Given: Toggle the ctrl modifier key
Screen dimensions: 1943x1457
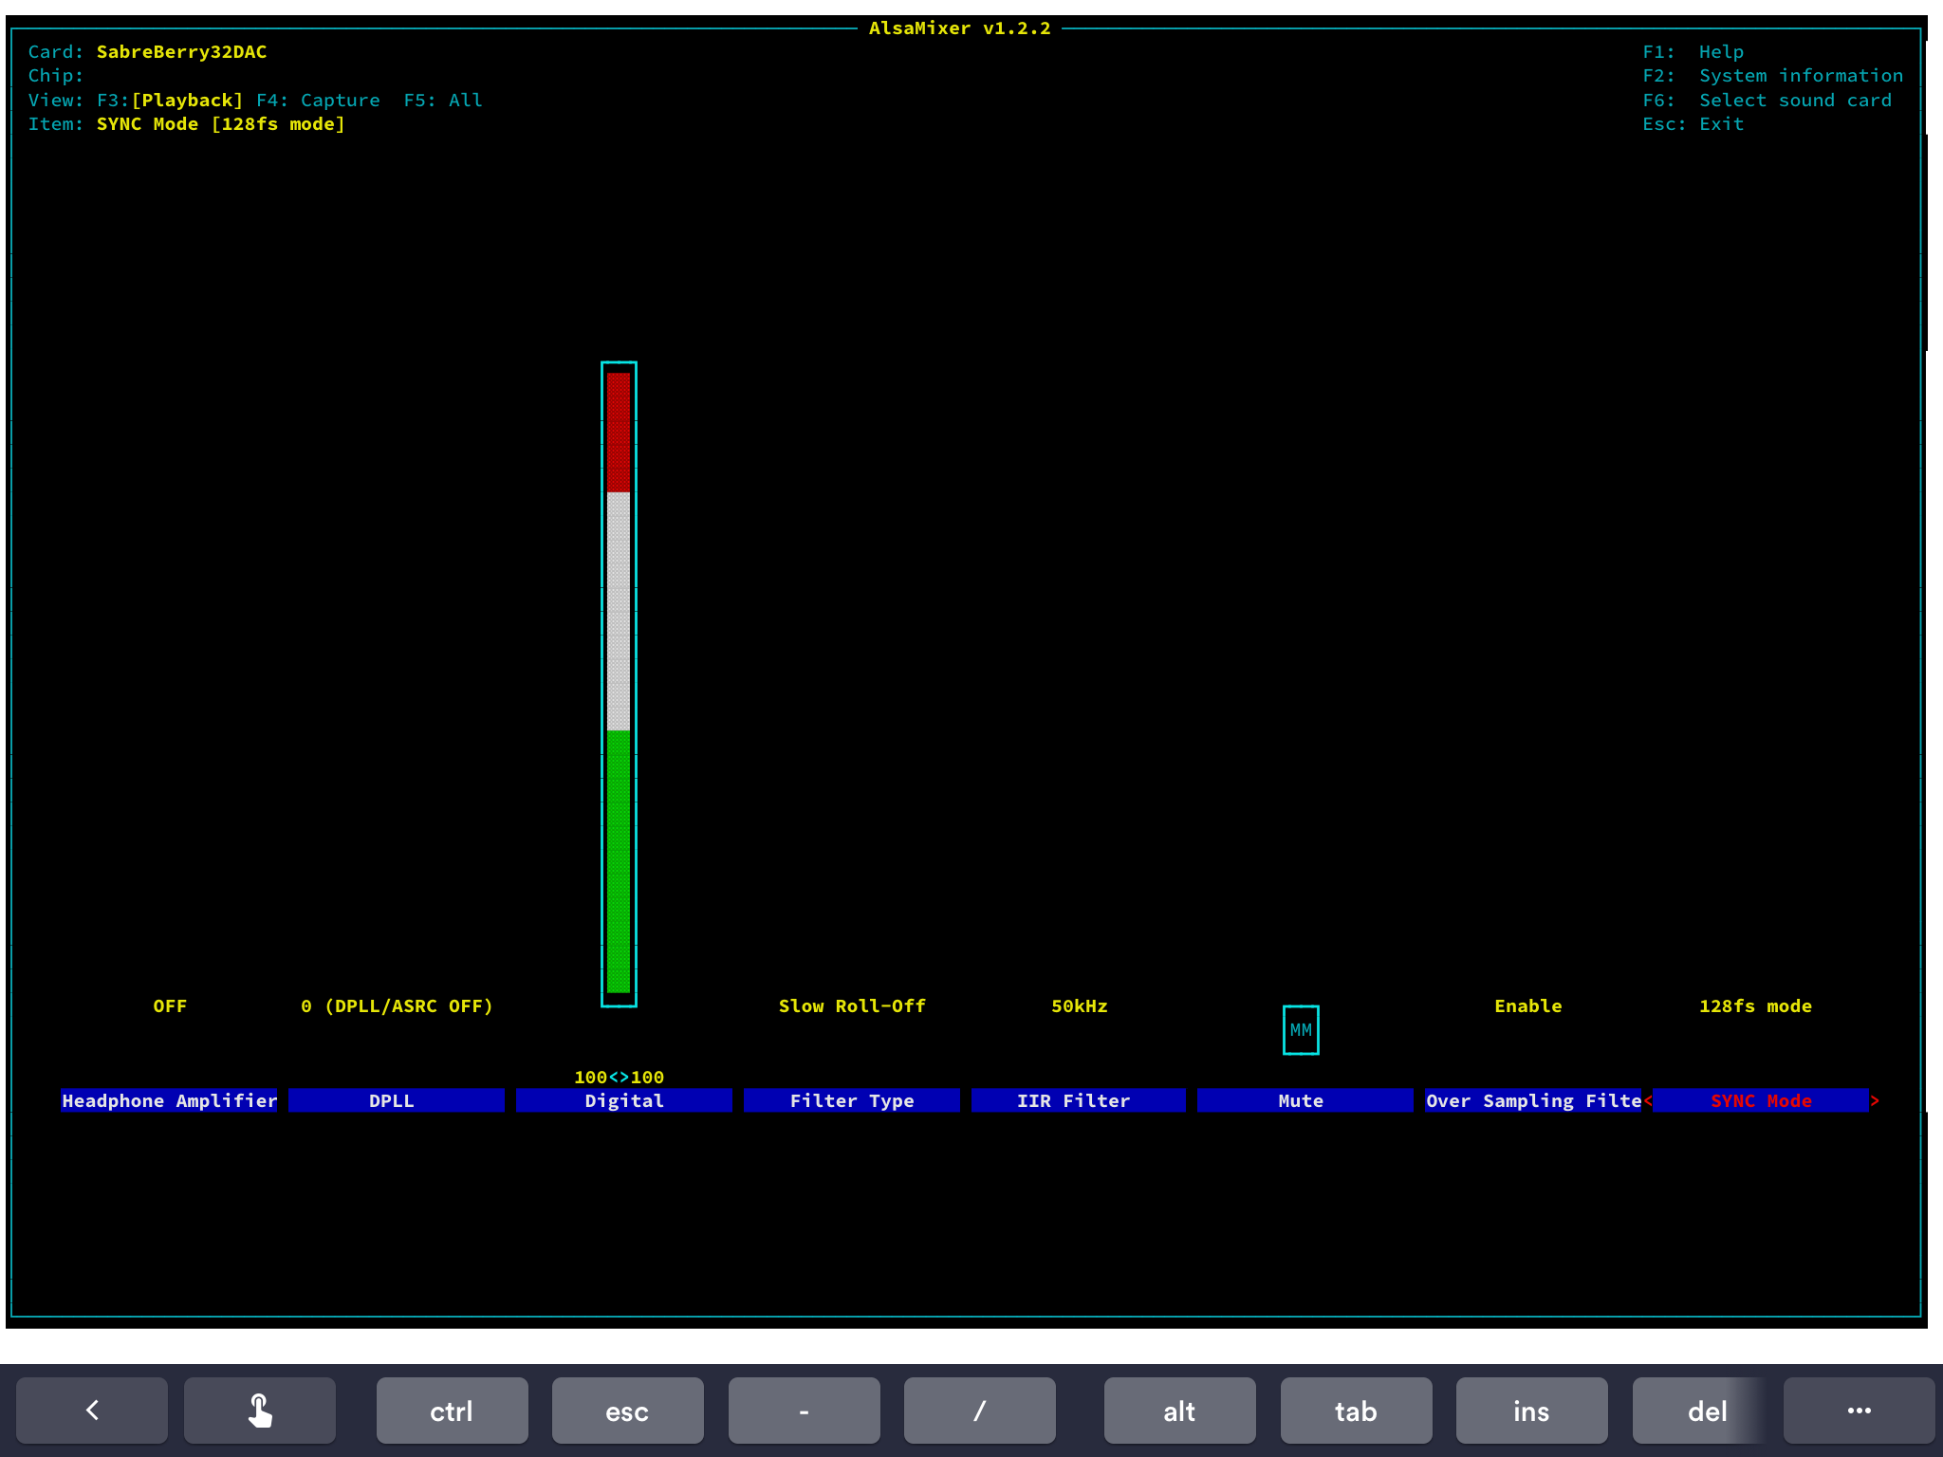Looking at the screenshot, I should pyautogui.click(x=452, y=1411).
